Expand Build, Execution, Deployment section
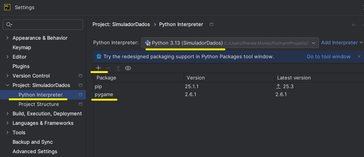 [x=8, y=113]
